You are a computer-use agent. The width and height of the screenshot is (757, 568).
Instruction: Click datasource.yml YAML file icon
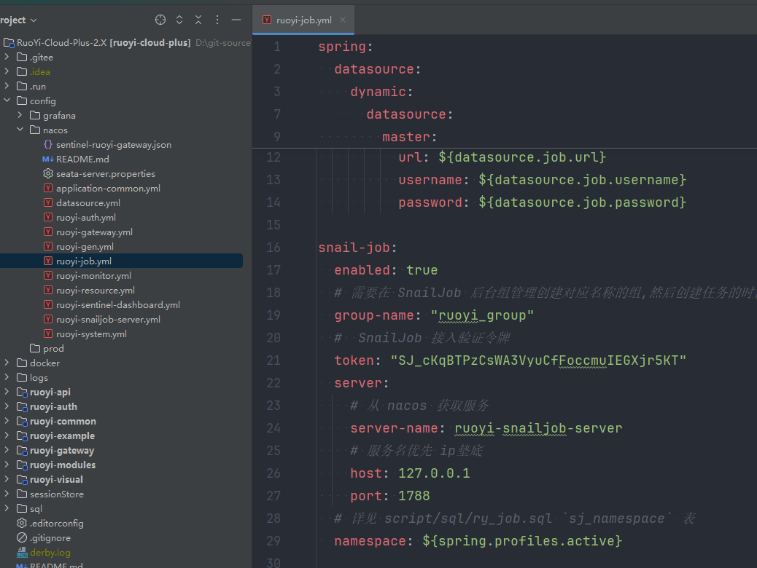(48, 202)
